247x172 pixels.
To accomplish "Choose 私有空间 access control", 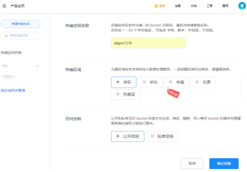I will (x=162, y=136).
